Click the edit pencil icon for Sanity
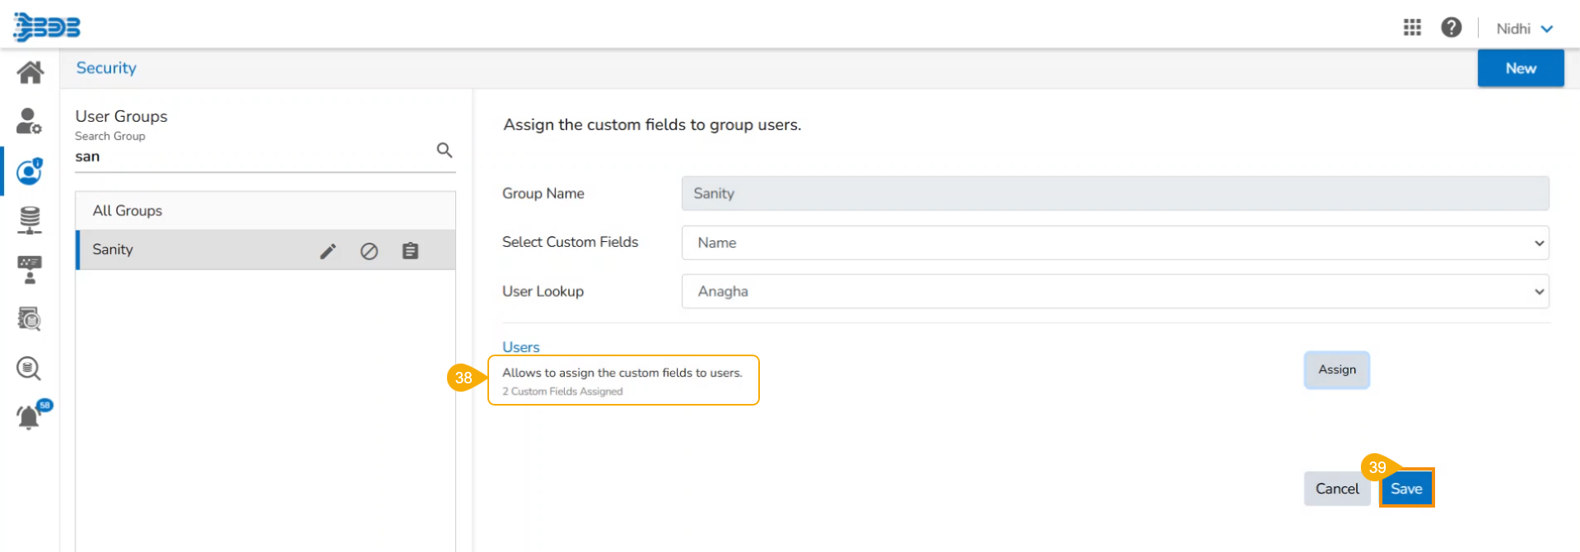This screenshot has height=552, width=1580. pos(328,251)
